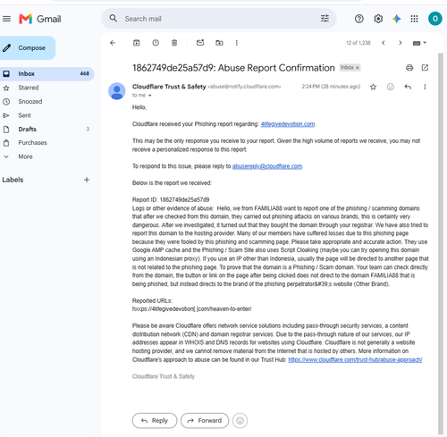This screenshot has width=447, height=437.
Task: Focus the Search mail field
Action: [219, 19]
